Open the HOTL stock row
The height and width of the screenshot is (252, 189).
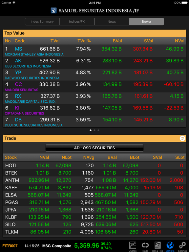(94, 165)
